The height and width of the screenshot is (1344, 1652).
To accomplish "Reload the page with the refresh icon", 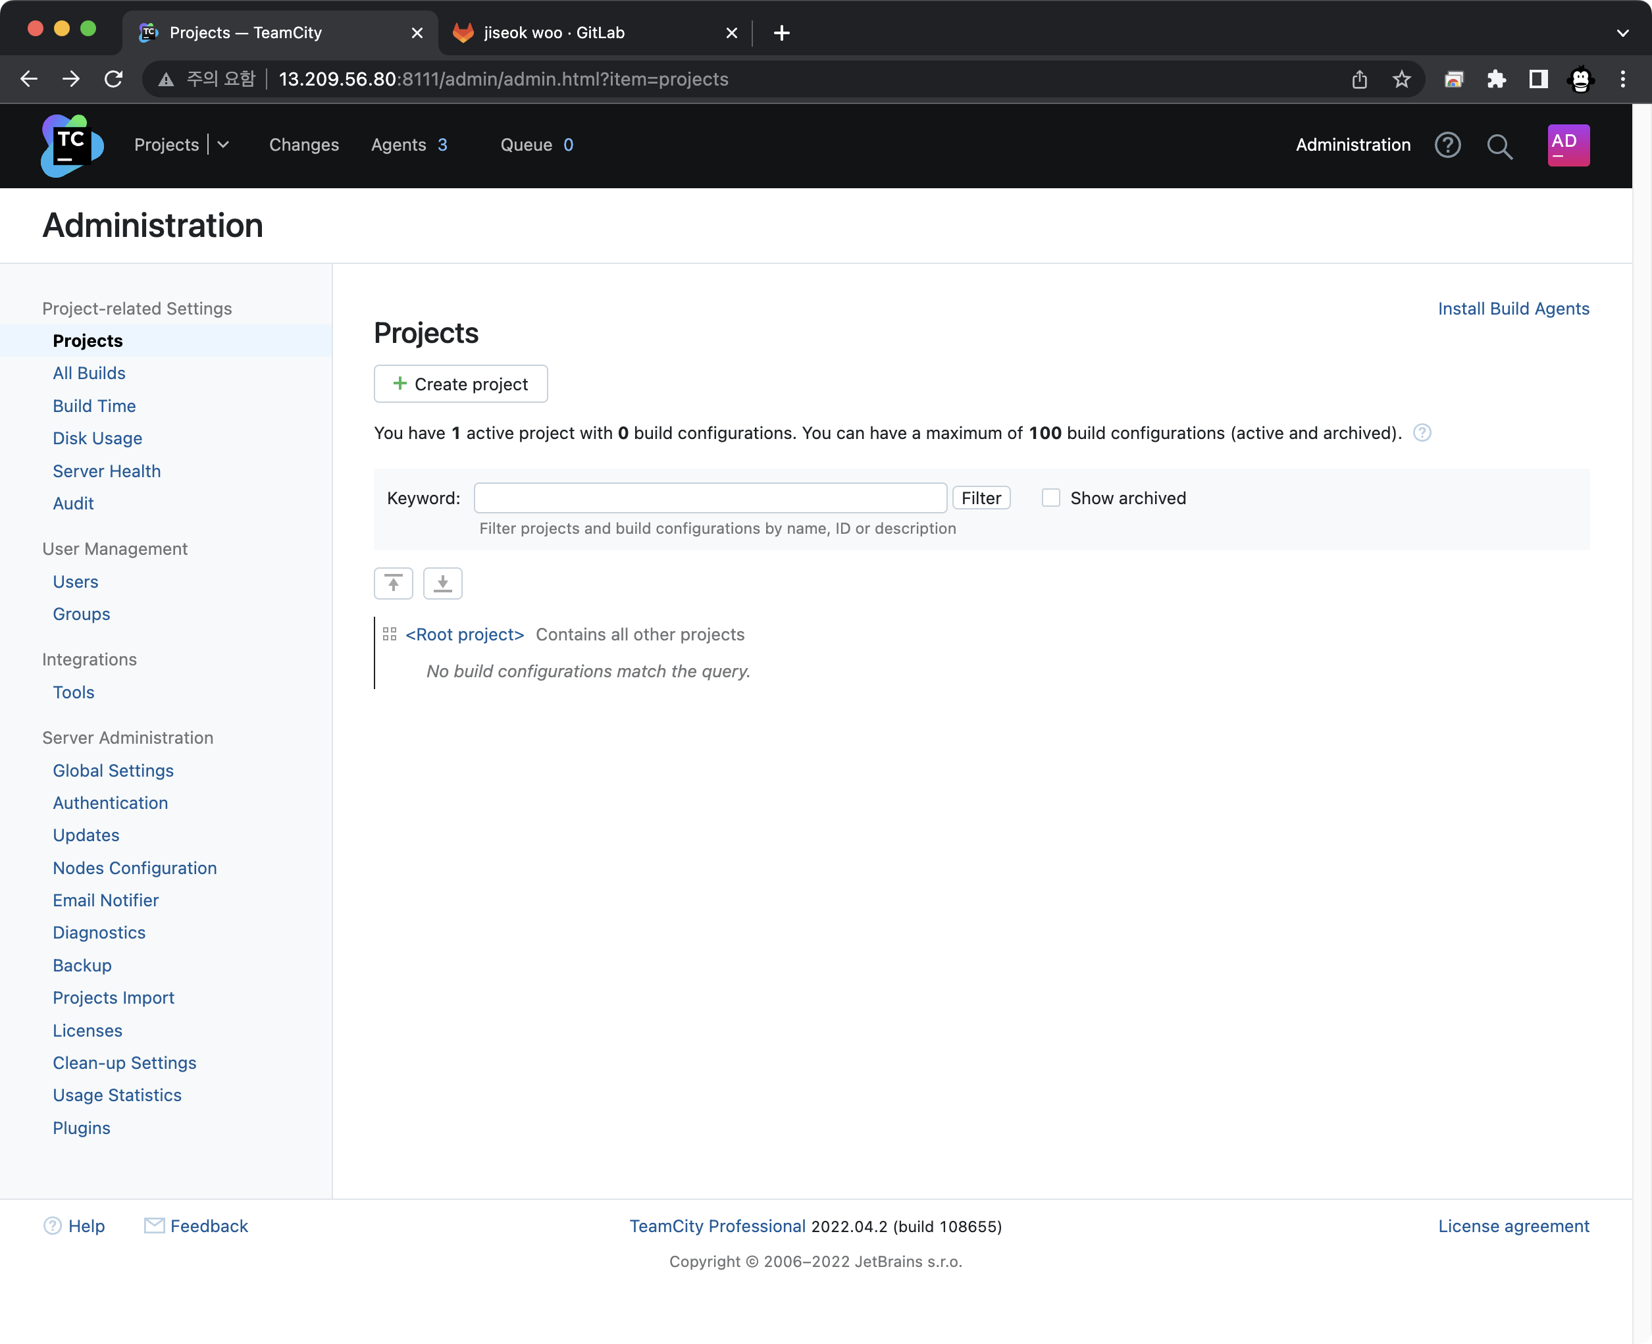I will click(114, 79).
